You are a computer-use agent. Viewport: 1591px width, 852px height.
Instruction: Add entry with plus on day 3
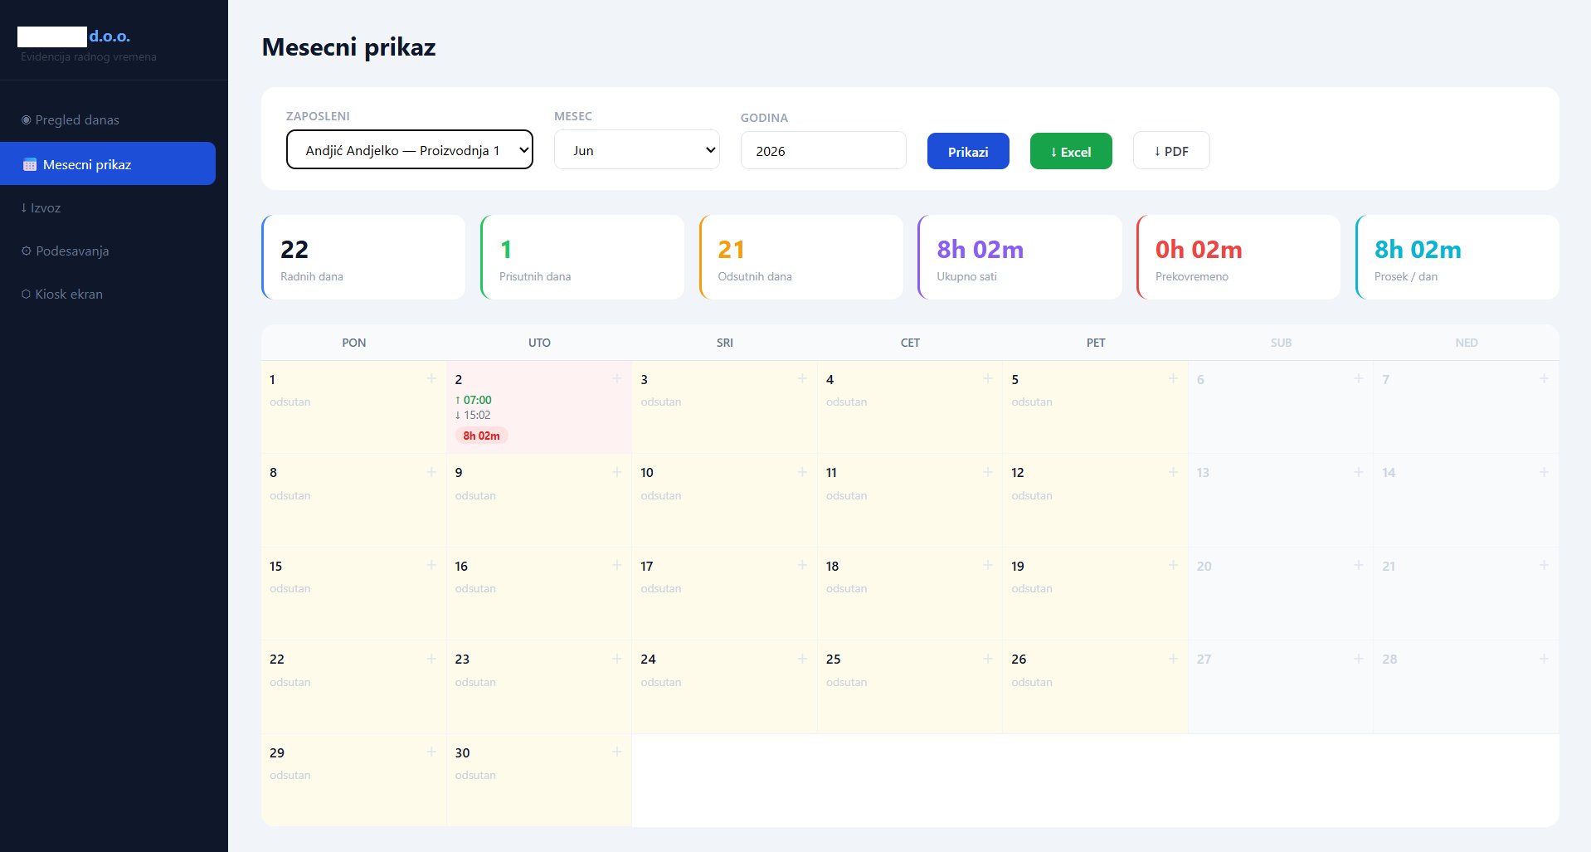[802, 378]
